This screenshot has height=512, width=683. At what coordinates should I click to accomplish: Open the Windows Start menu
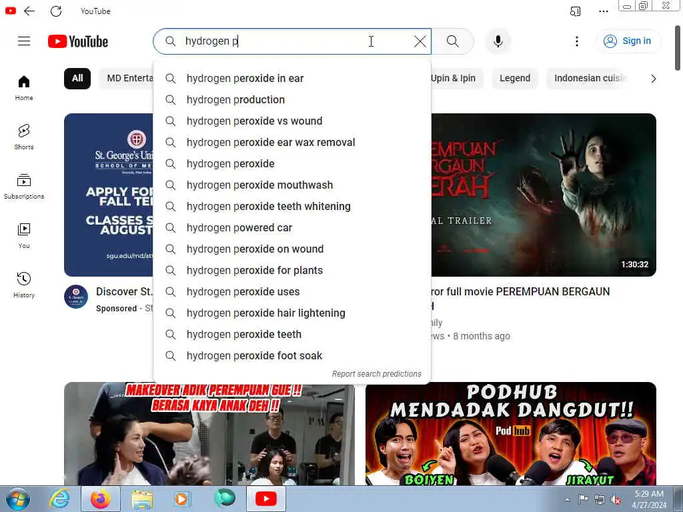(x=18, y=499)
